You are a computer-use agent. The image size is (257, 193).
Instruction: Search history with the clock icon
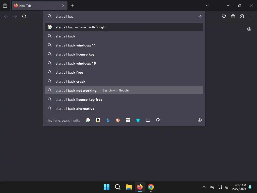(158, 120)
